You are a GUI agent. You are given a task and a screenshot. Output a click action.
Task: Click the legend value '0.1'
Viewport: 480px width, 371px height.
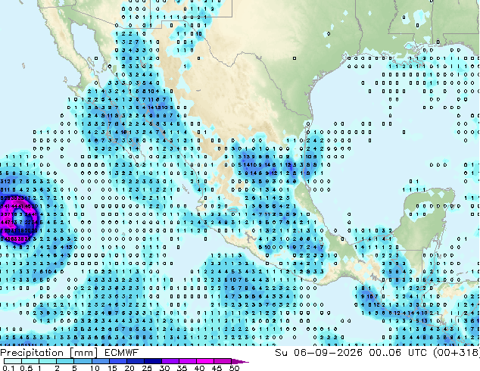tap(8, 368)
